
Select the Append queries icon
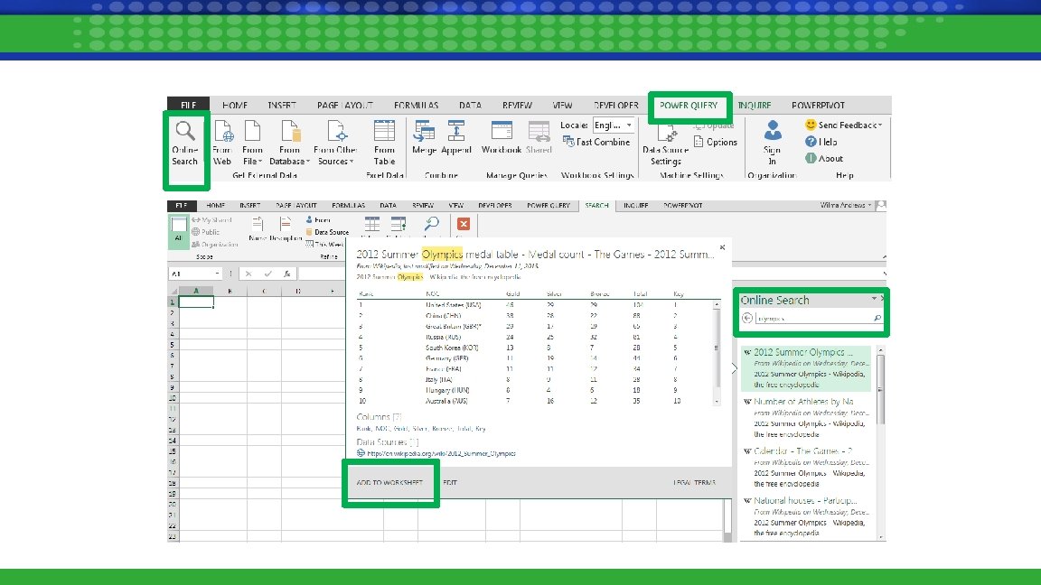click(x=456, y=138)
